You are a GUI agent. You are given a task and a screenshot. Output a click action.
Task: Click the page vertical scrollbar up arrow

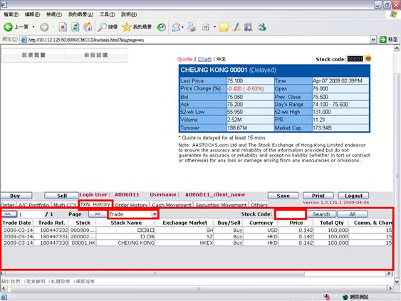tap(397, 48)
